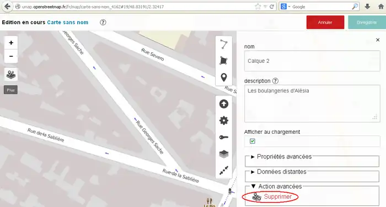Click the Enregistrer button

tap(367, 23)
